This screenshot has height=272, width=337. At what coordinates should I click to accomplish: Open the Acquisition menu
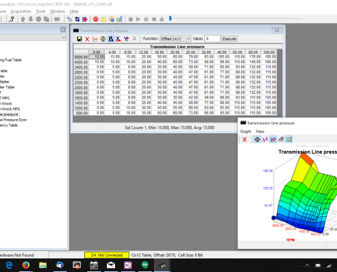click(21, 12)
